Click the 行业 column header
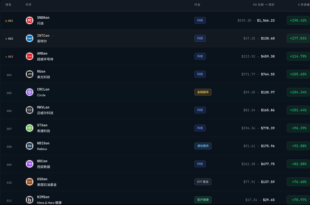310x205 pixels. [197, 5]
